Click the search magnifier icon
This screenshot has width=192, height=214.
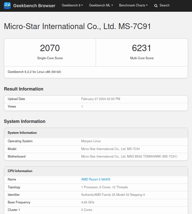coord(156,6)
